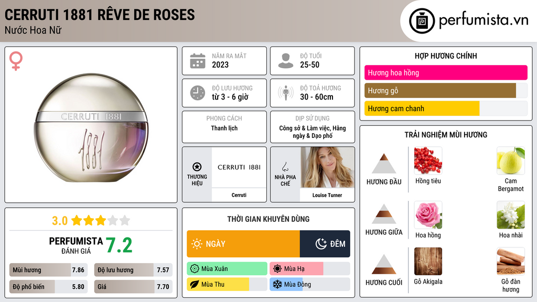Click the pink Mùa Hạ season bar
Image resolution: width=537 pixels, height=302 pixels.
296,269
